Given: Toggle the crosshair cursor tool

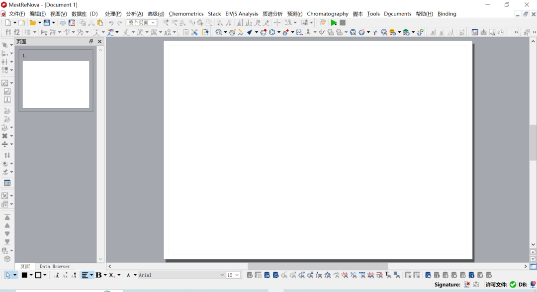Looking at the screenshot, I should 277,23.
